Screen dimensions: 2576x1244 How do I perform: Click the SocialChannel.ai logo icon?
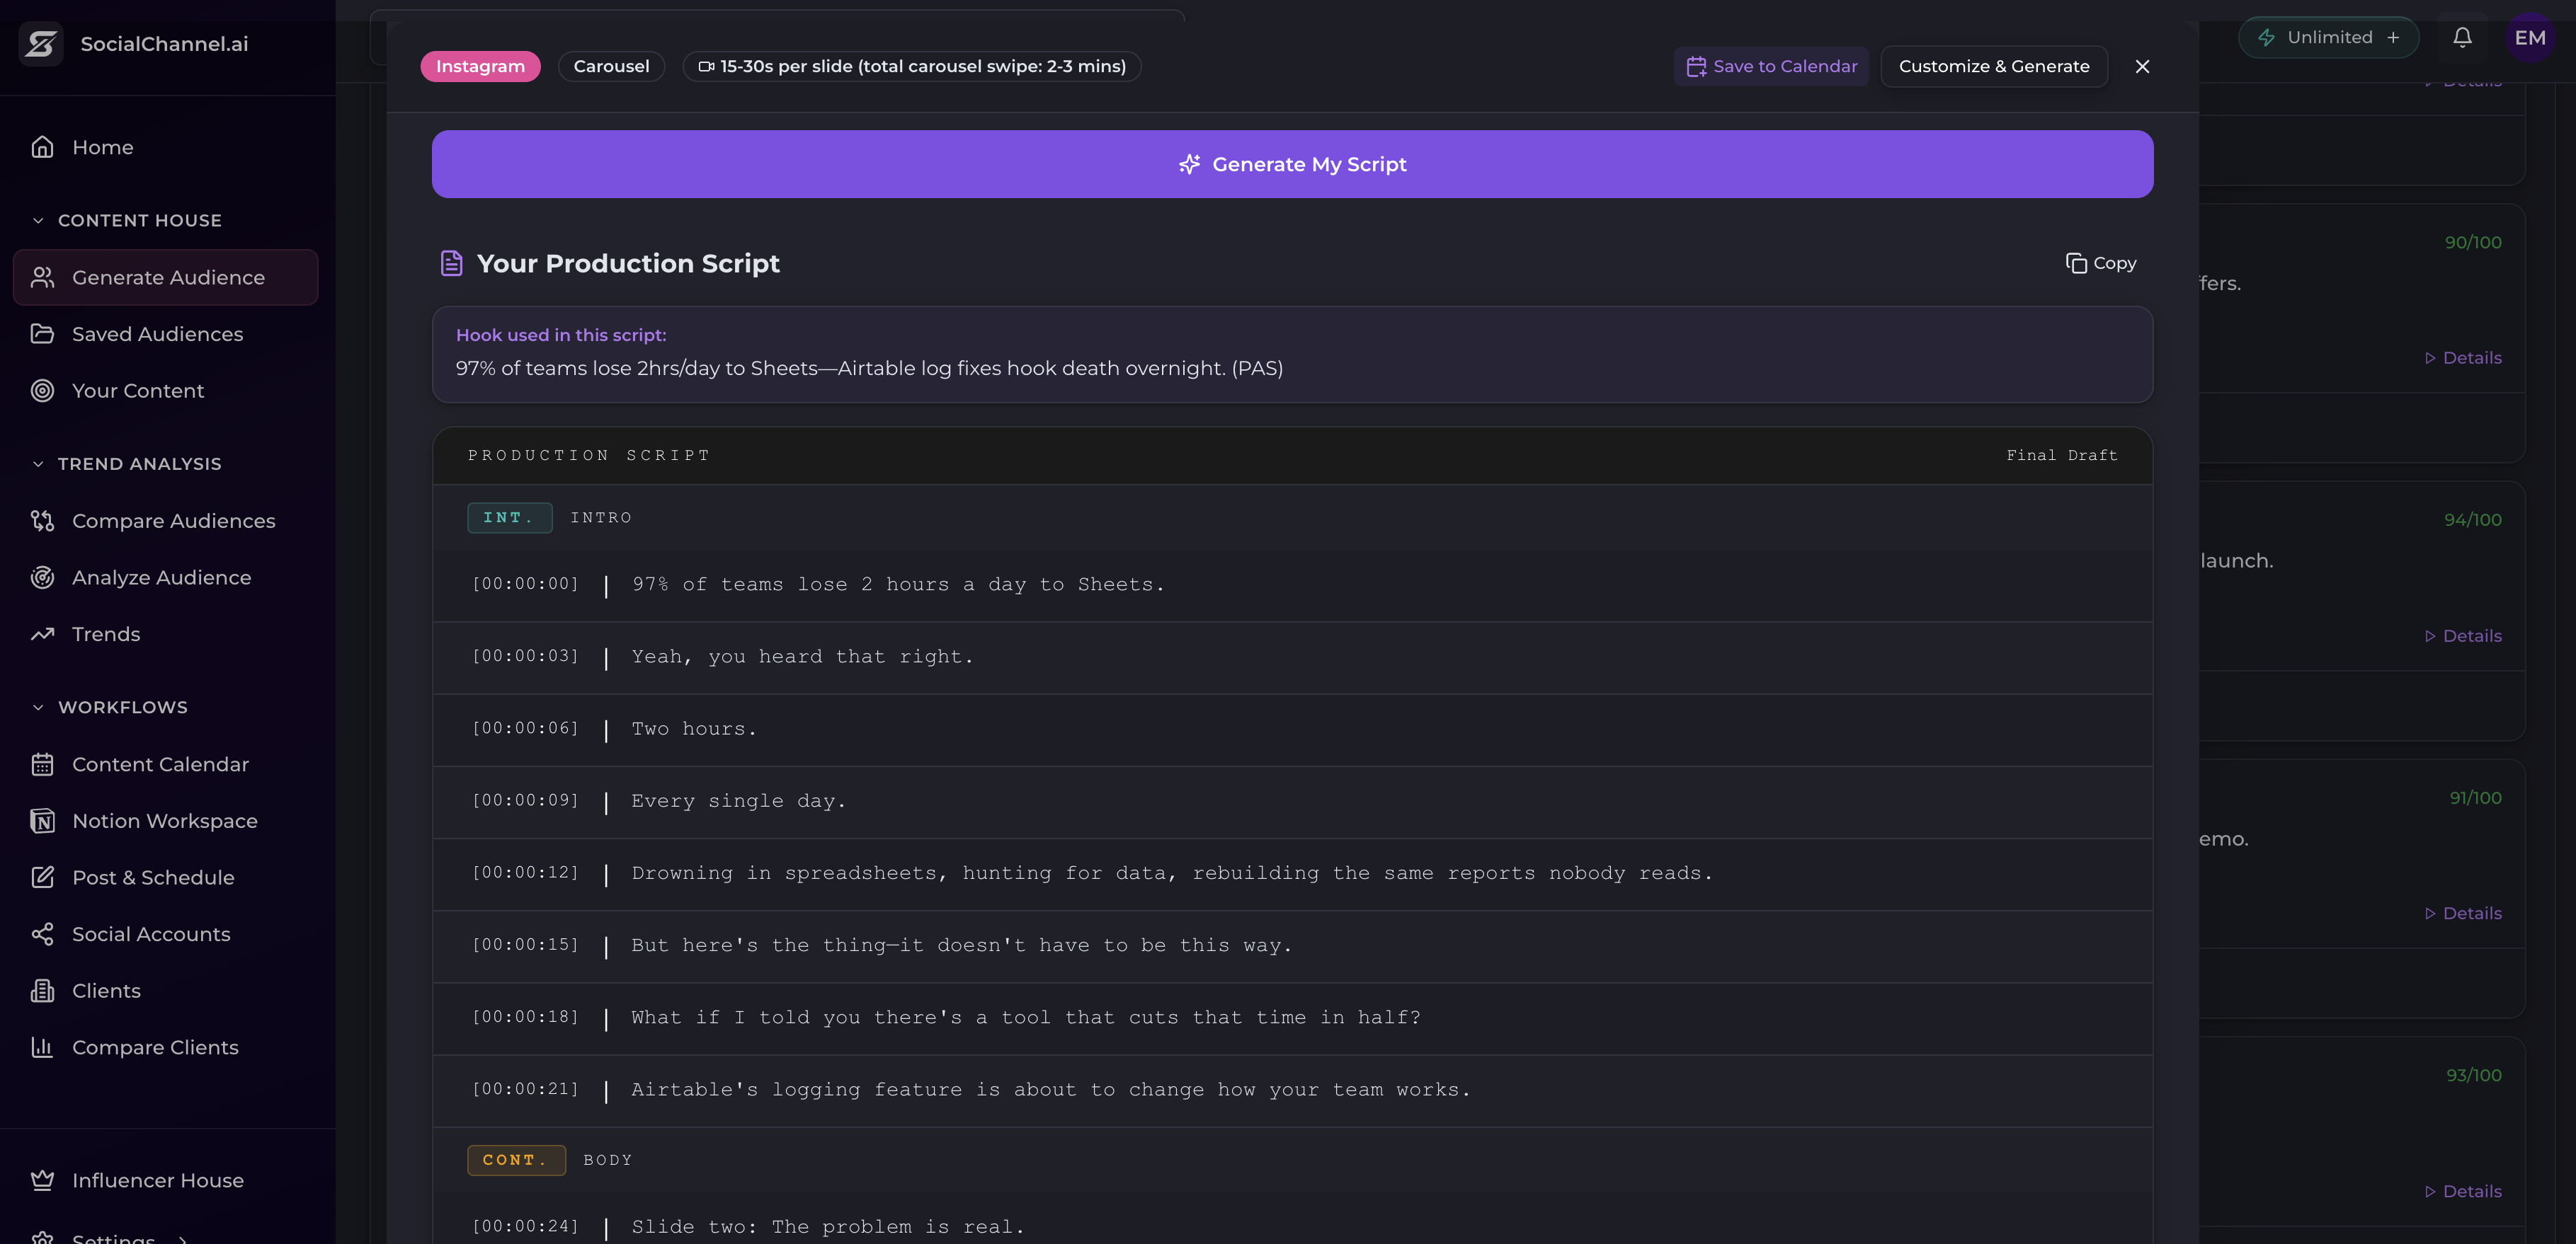point(41,44)
